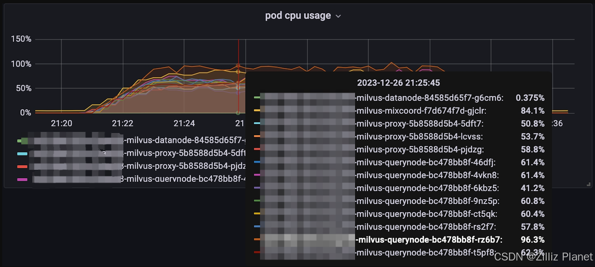Image resolution: width=595 pixels, height=267 pixels.
Task: Open the pod cpu usage panel title menu
Action: point(303,16)
